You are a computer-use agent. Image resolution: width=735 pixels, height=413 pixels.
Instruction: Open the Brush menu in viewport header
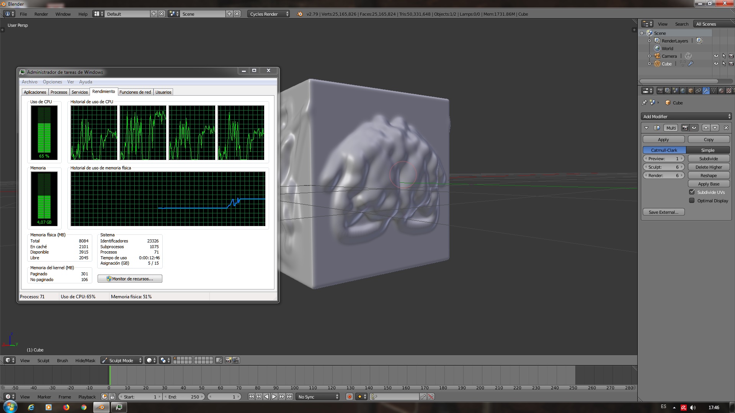coord(62,360)
